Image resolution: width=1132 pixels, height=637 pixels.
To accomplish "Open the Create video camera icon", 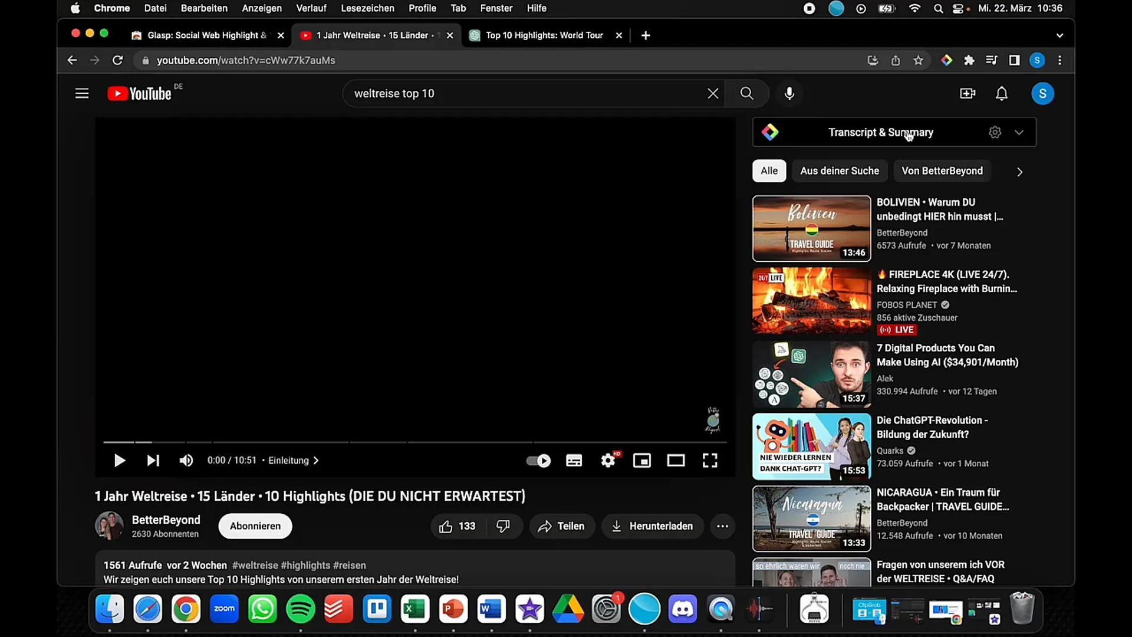I will 968,94.
